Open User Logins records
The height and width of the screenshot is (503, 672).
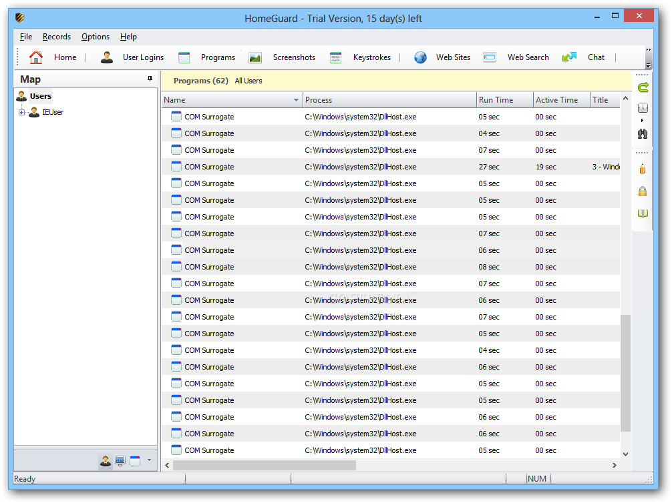132,57
